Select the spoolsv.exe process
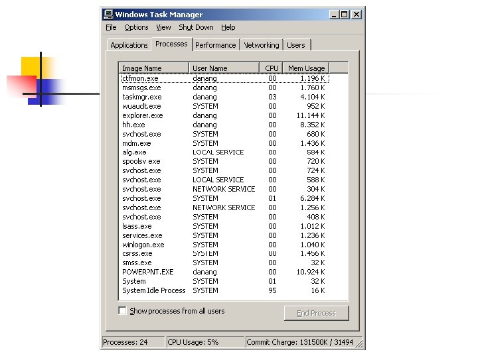The image size is (478, 358). [x=225, y=161]
